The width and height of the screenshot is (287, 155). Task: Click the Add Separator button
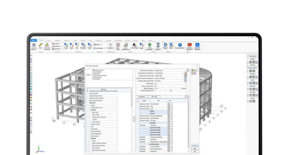[142, 97]
